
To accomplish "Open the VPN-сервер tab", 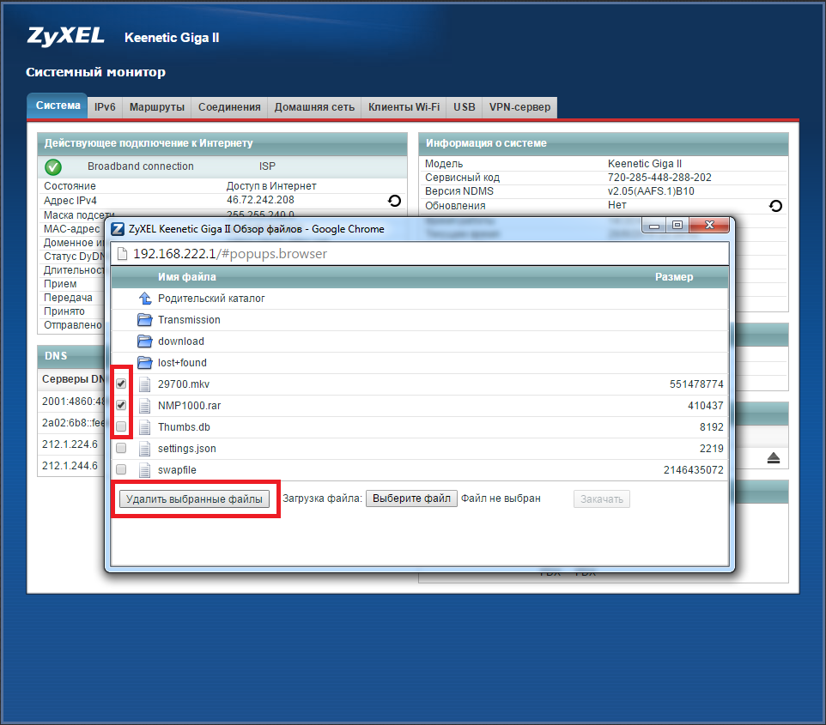I will point(519,107).
